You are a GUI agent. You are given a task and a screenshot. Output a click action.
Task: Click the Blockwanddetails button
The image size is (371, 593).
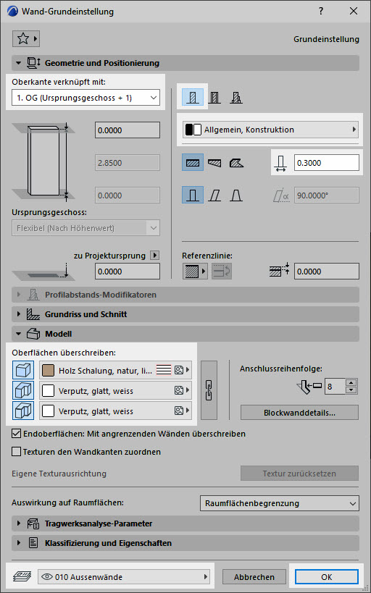299,413
